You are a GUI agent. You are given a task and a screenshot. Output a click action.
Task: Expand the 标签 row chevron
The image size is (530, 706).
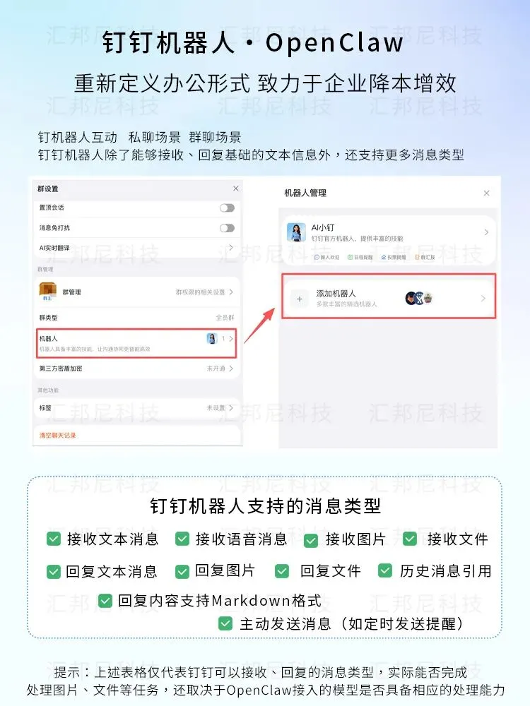point(231,408)
